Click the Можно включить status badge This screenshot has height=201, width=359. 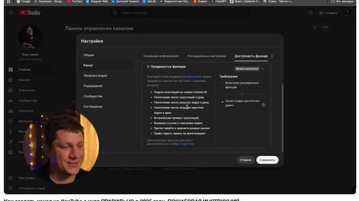pos(247,69)
